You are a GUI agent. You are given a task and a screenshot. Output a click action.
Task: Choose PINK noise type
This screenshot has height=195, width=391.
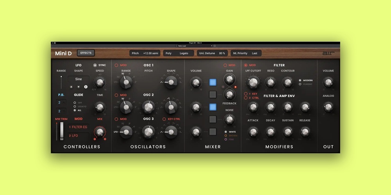click(x=230, y=139)
